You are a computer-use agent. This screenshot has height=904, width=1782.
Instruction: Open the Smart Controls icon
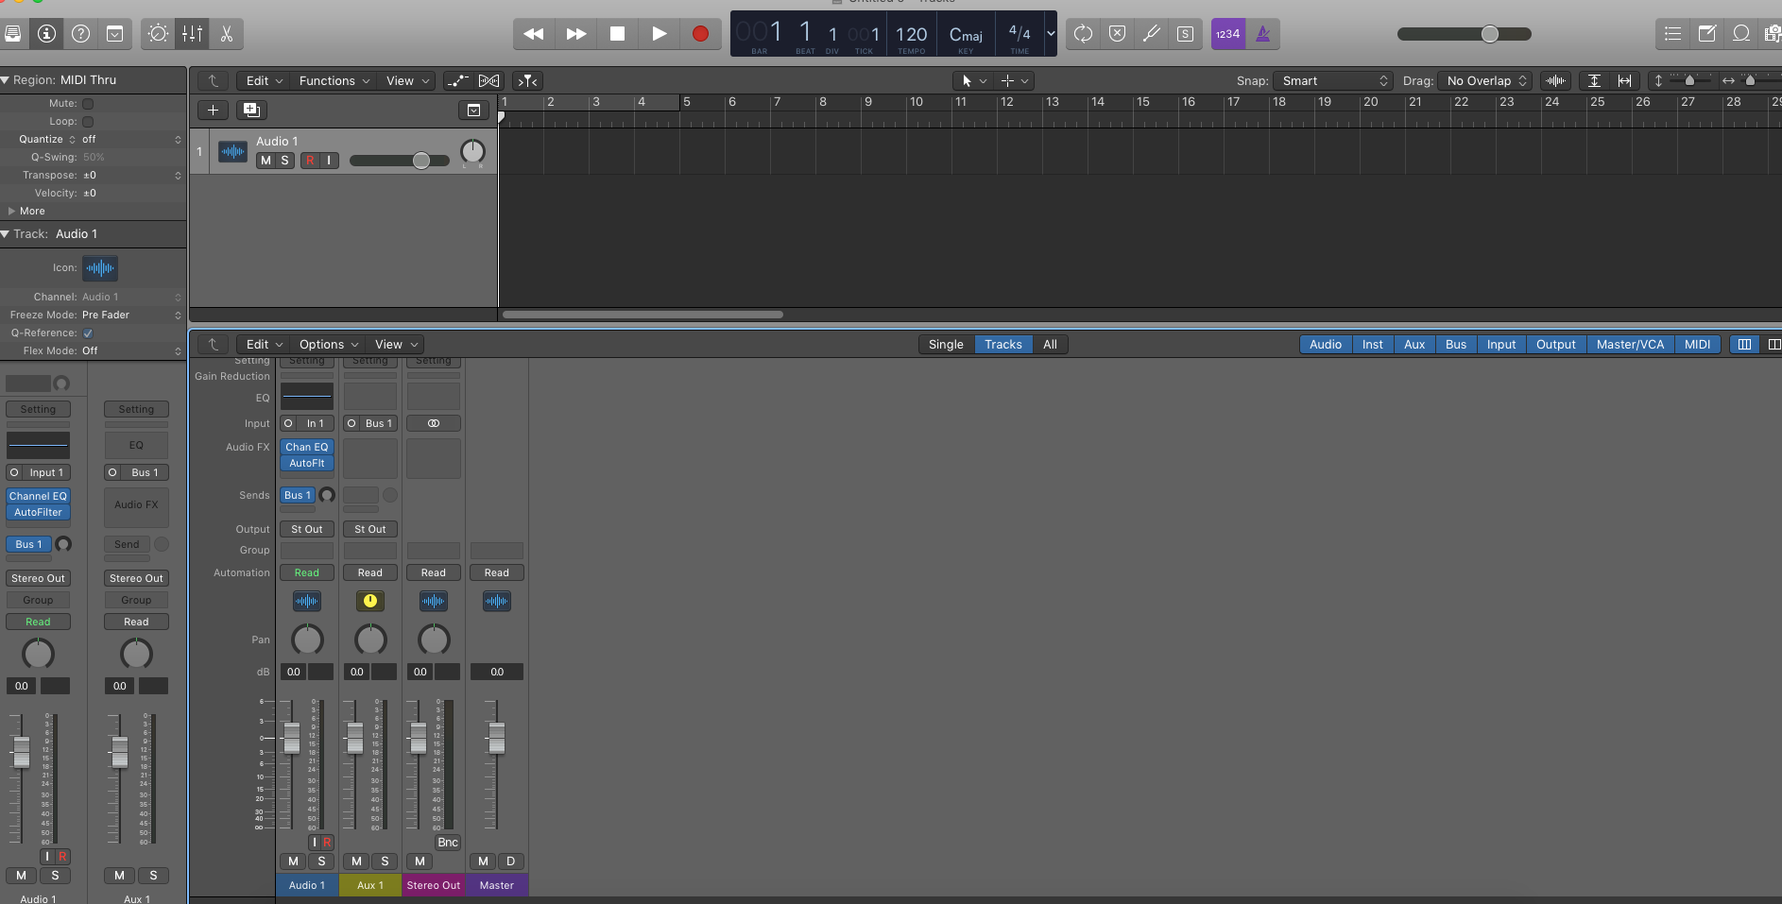[x=157, y=33]
